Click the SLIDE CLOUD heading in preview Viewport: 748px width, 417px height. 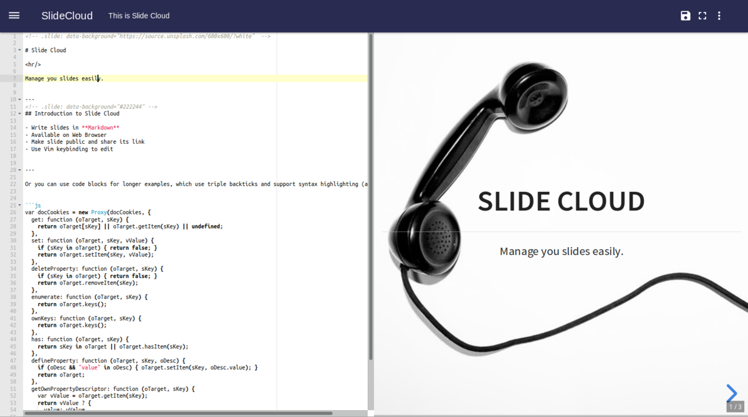[x=561, y=201]
